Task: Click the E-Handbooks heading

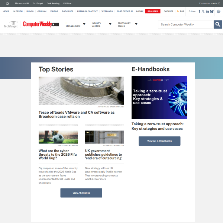Action: tap(151, 69)
